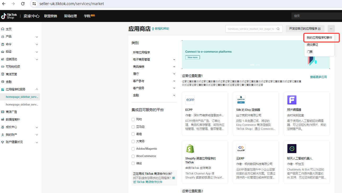Click the photo editor app icon
Screen dimensions: 342x193
pyautogui.click(x=292, y=100)
